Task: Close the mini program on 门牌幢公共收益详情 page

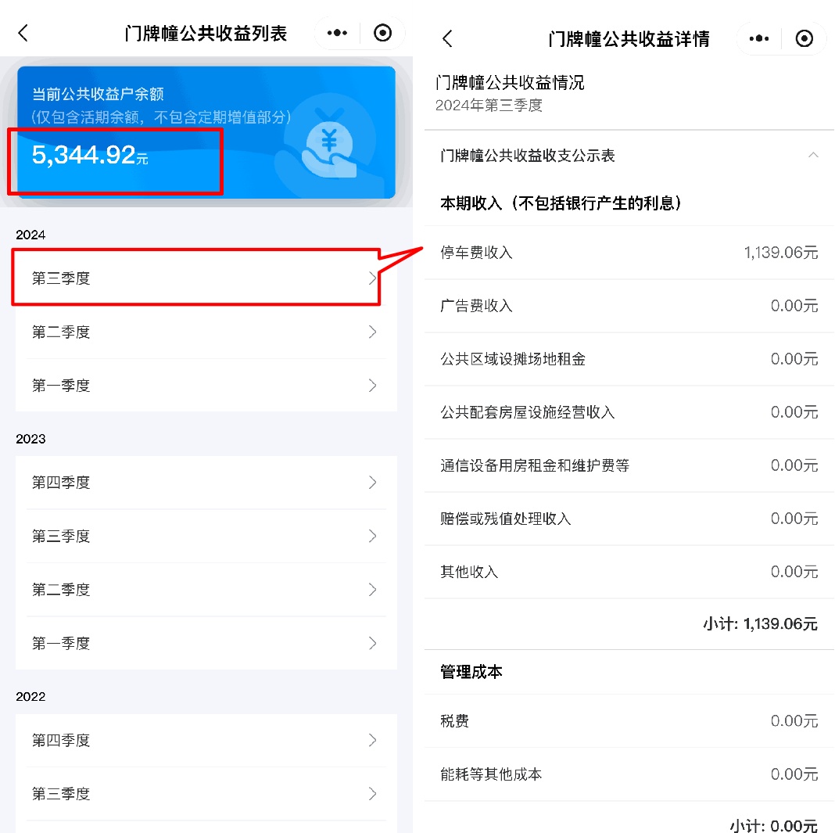Action: (804, 38)
